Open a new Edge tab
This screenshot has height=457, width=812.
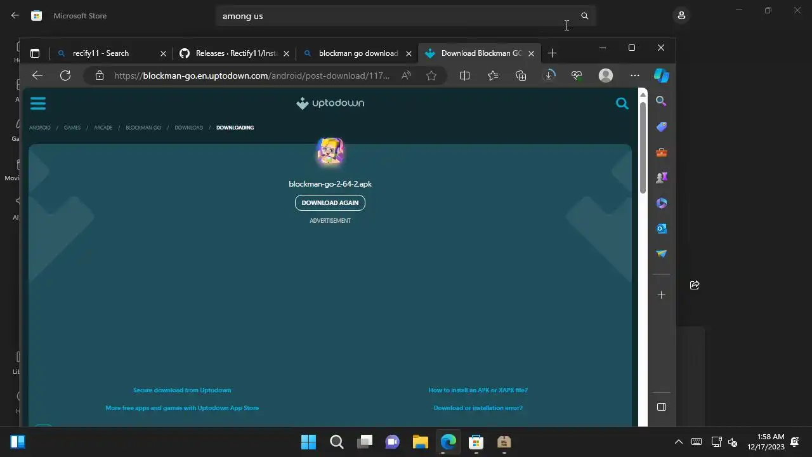coord(552,53)
